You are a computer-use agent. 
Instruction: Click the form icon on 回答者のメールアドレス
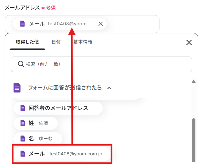(23, 108)
